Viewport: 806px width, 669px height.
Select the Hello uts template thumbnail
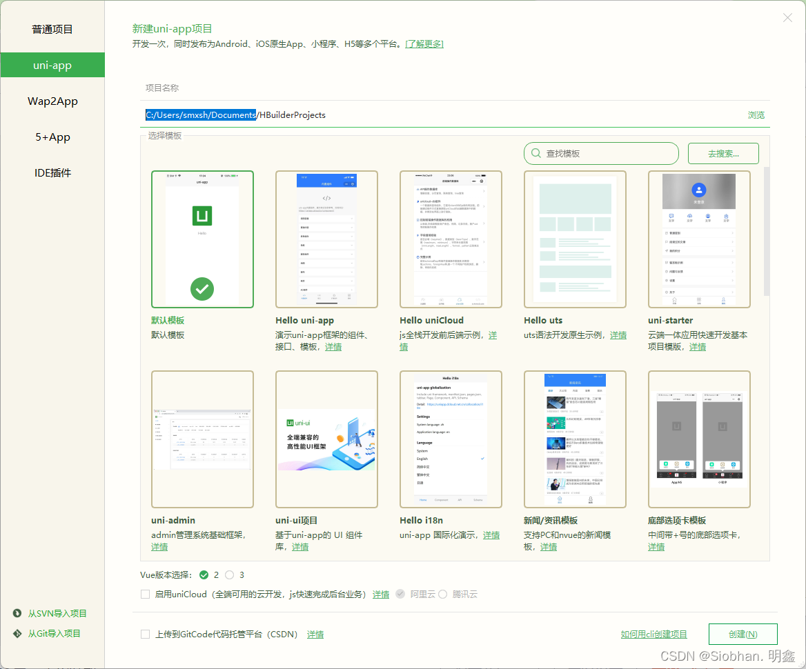click(x=575, y=239)
